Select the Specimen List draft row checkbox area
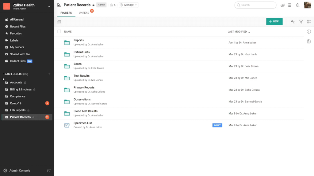 coord(59,125)
